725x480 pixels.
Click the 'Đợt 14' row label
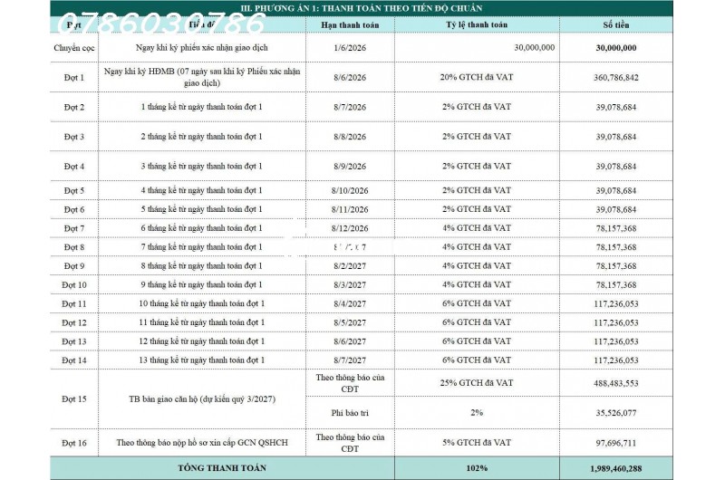tap(74, 360)
